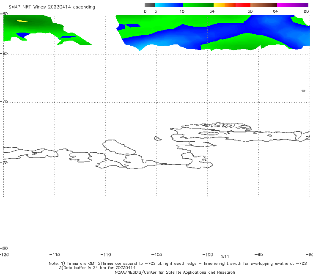Click the longitude label '-95'
The image size is (313, 275).
point(259,254)
